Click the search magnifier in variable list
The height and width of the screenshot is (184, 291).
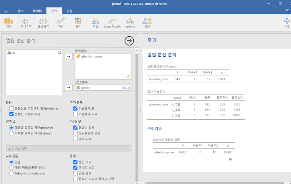tap(59, 53)
